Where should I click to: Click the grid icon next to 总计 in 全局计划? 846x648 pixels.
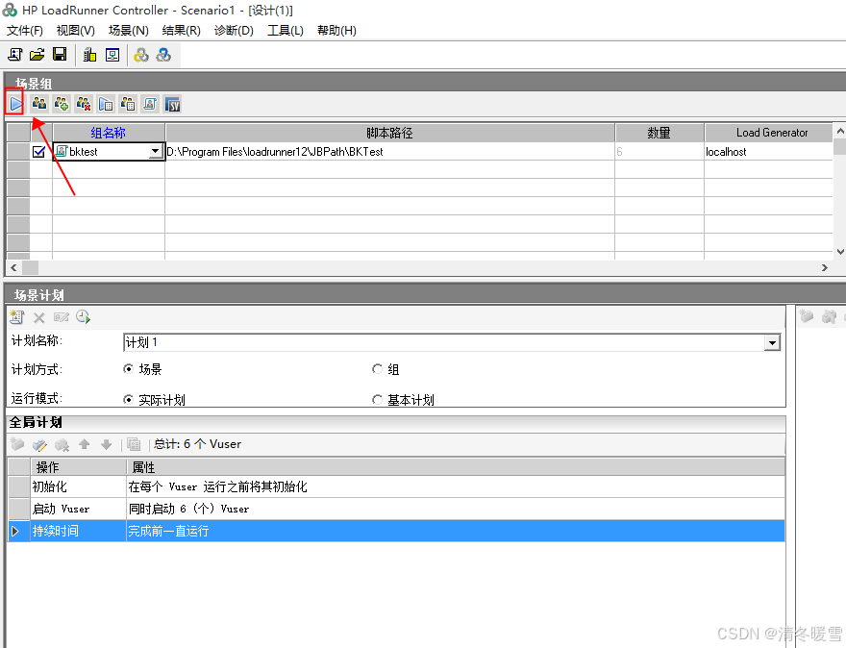coord(134,444)
